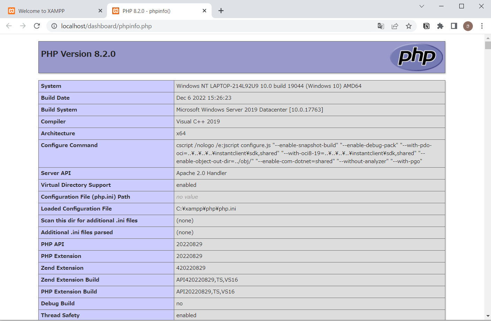Open Chrome's side panel icon
The image size is (491, 321).
click(454, 26)
